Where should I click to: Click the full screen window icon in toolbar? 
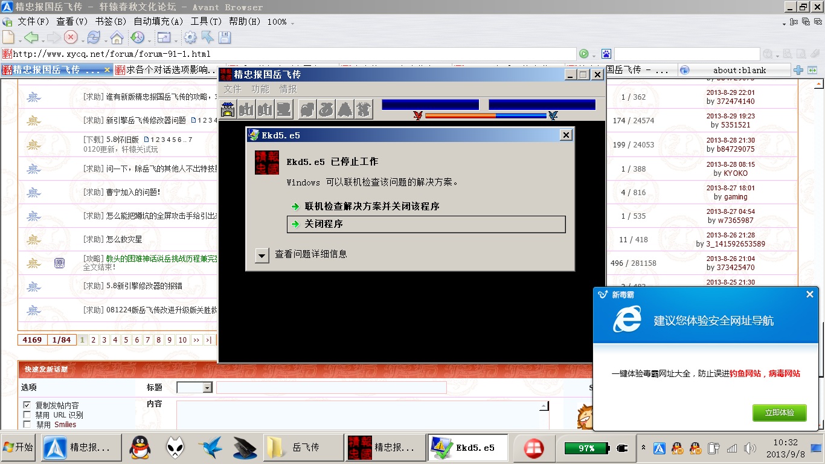[164, 37]
